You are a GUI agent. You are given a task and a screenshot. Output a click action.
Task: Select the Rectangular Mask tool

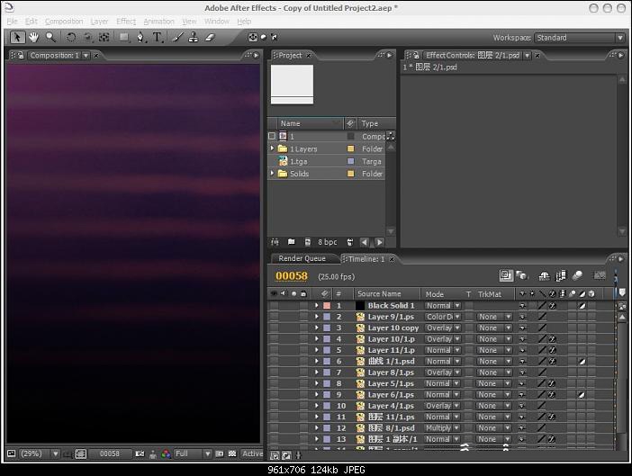click(x=123, y=38)
